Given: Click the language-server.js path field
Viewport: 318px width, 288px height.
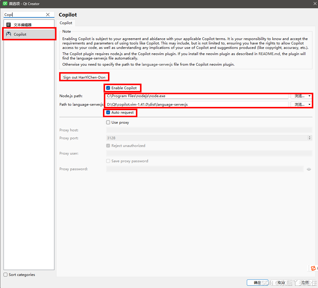Looking at the screenshot, I should pyautogui.click(x=197, y=105).
